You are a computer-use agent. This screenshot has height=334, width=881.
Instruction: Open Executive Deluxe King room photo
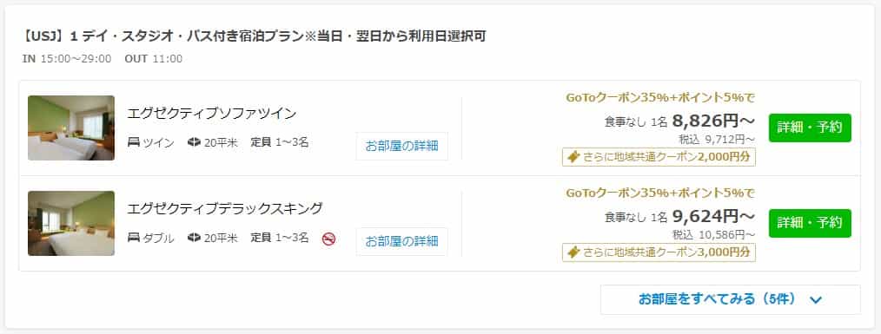tap(71, 224)
